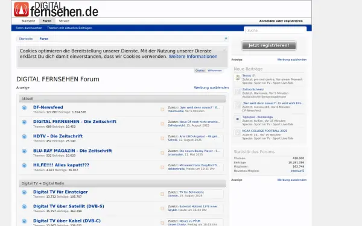Click the forum icon beside Digital TV für Einsteiger
The image size is (362, 226).
click(24, 192)
